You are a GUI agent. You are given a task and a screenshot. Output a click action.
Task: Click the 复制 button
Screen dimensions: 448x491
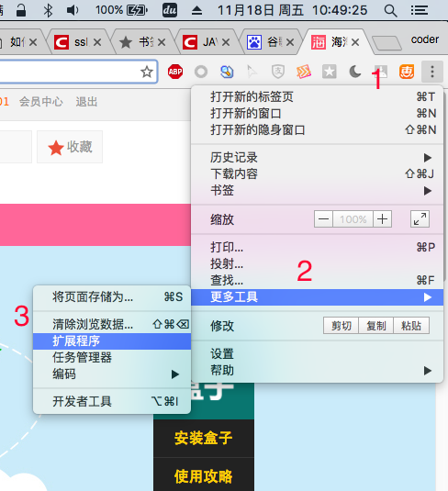(x=376, y=326)
